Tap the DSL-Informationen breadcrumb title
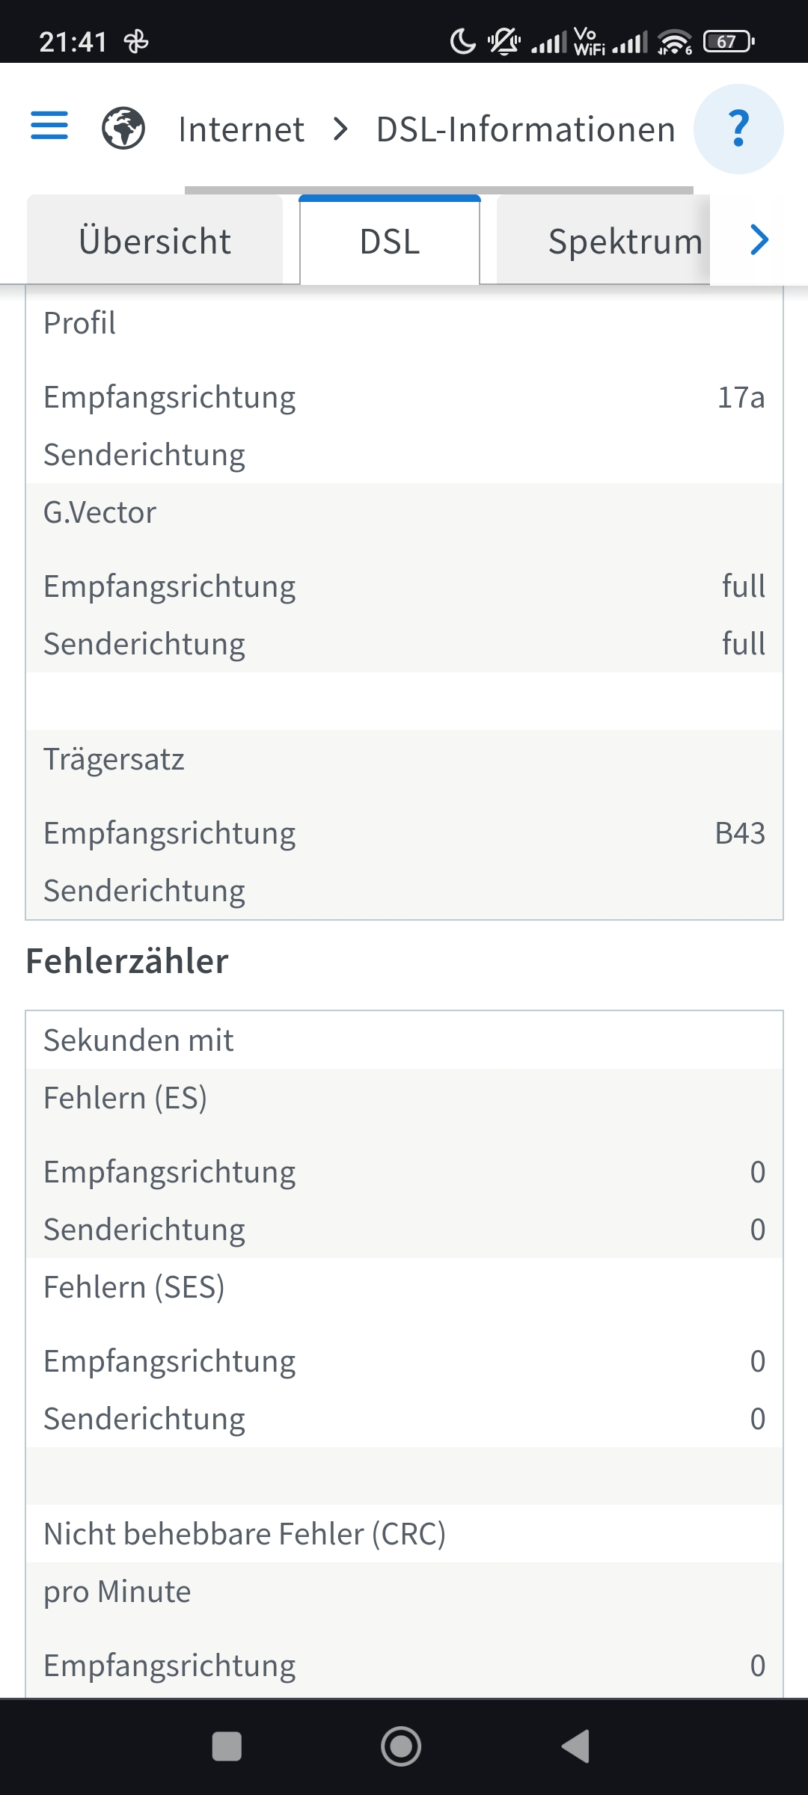 [526, 129]
